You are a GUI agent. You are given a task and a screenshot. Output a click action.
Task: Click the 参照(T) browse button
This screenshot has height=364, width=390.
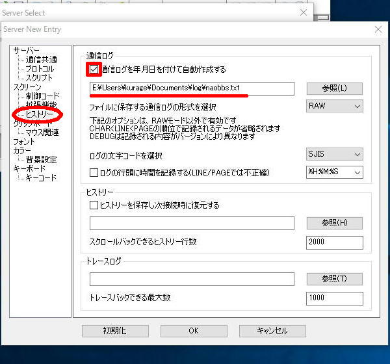pos(335,279)
